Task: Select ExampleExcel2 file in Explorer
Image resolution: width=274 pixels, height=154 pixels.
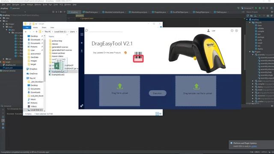Action: pyautogui.click(x=57, y=74)
